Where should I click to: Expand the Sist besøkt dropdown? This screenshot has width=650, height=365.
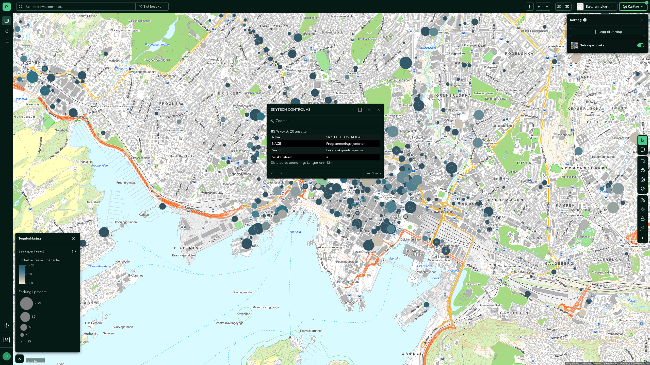point(152,7)
